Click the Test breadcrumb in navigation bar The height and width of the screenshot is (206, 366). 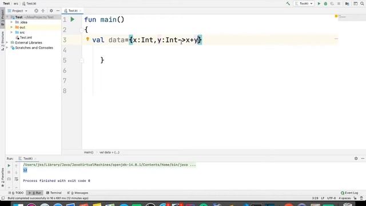6,3
